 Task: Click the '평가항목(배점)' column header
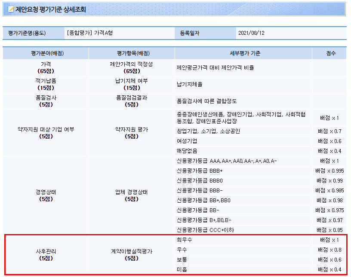(x=132, y=53)
